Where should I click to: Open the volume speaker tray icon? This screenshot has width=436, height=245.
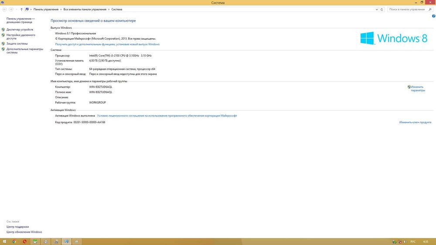[405, 242]
